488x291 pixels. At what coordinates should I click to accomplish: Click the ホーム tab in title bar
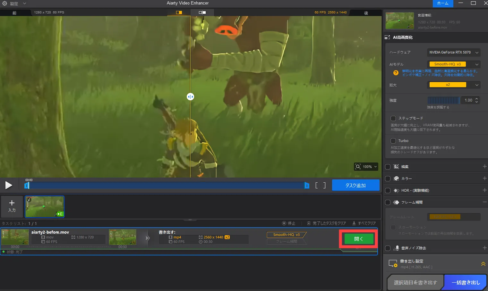click(443, 3)
